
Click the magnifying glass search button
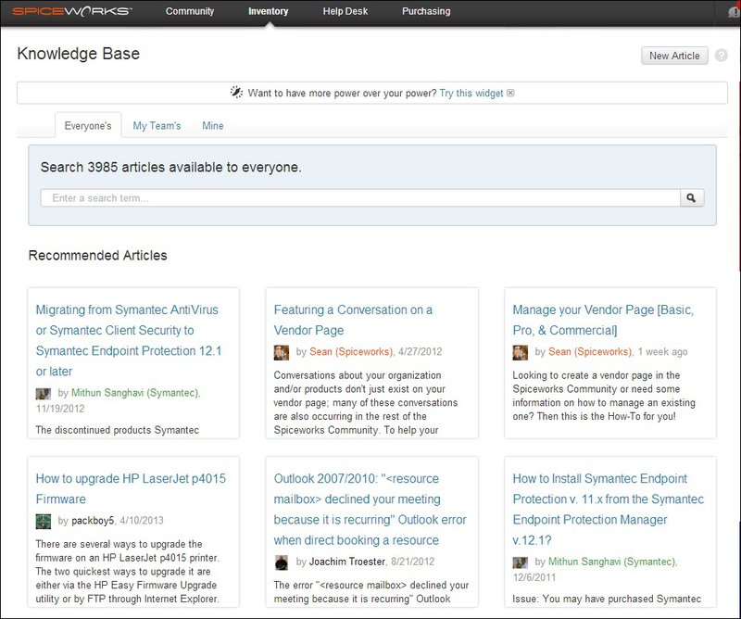692,198
